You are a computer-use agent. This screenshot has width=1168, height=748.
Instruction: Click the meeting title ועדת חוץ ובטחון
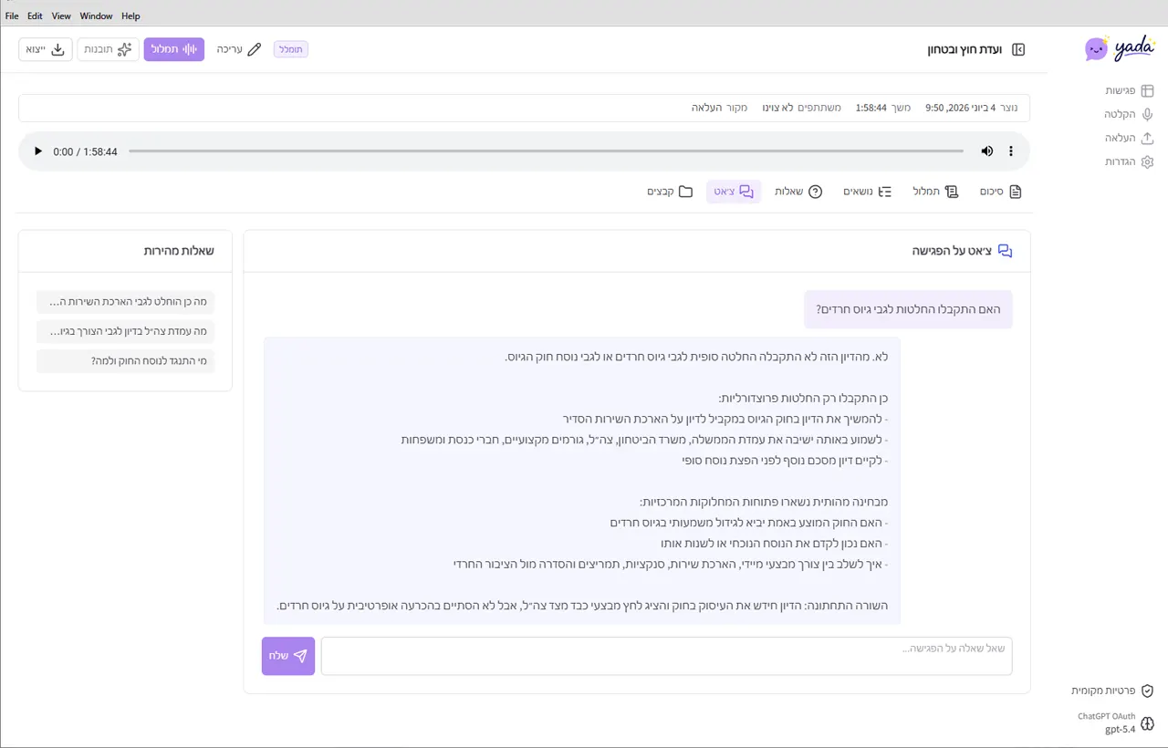point(965,49)
